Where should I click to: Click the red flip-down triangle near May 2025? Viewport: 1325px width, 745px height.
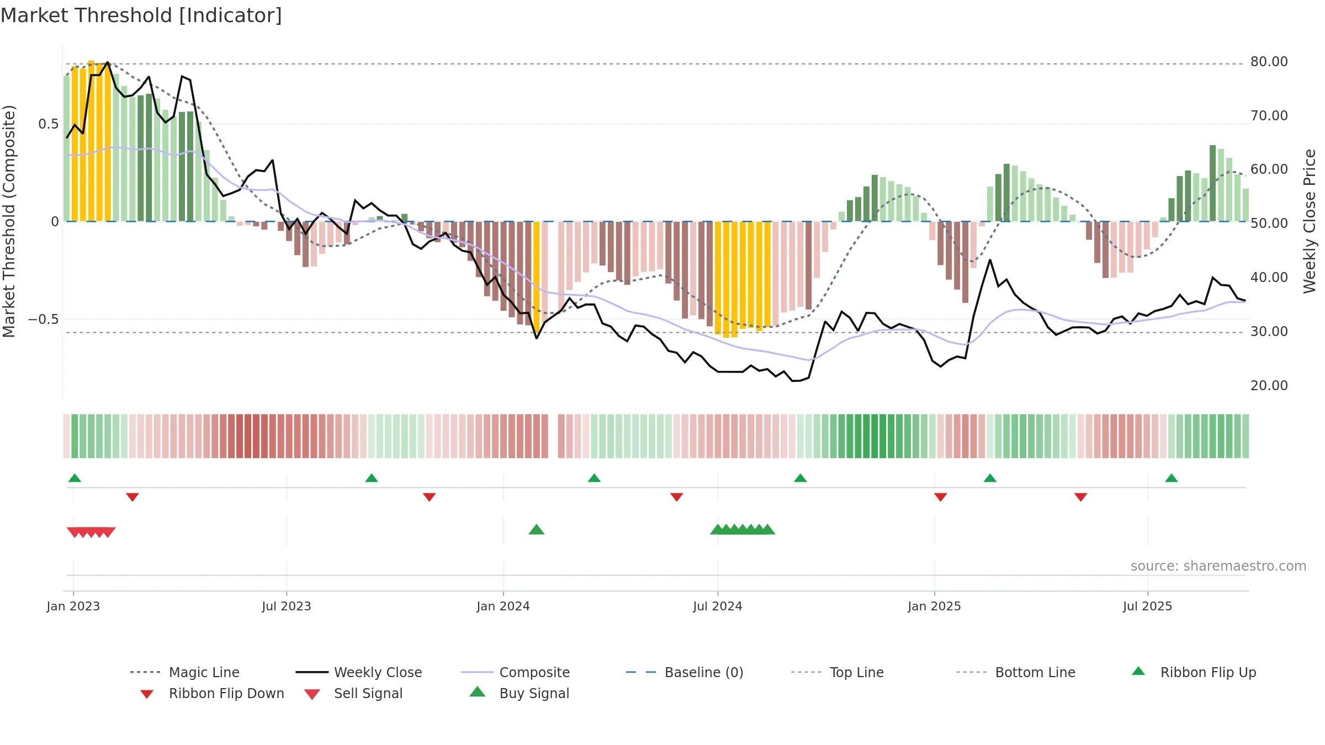[1081, 497]
